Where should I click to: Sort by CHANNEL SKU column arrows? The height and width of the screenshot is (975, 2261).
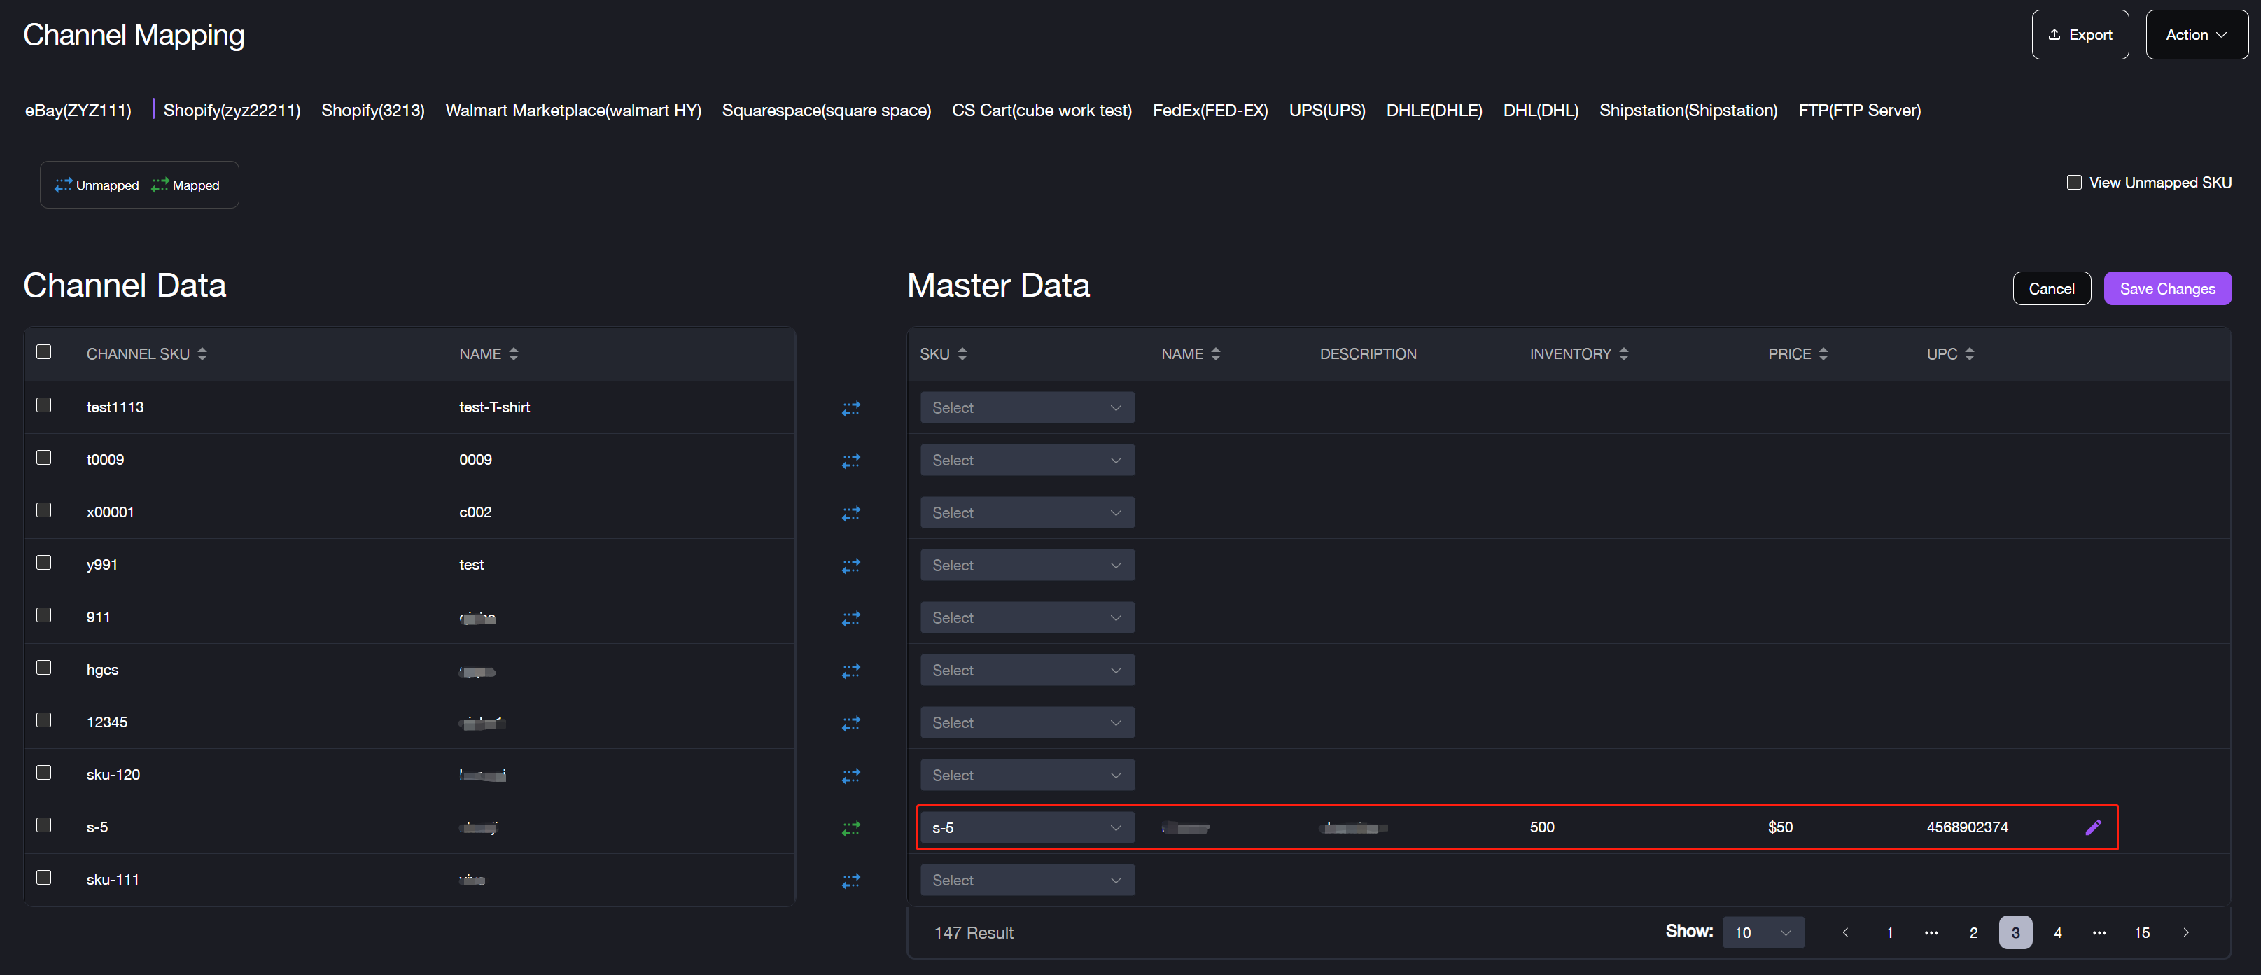tap(202, 353)
